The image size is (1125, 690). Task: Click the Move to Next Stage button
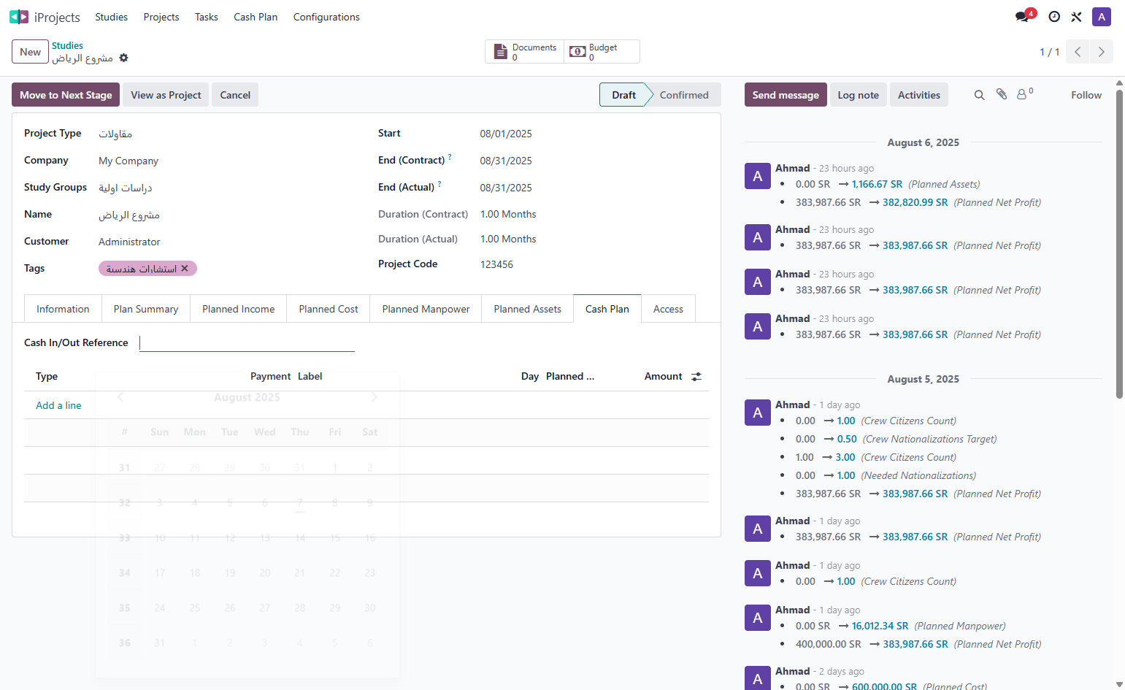[66, 95]
